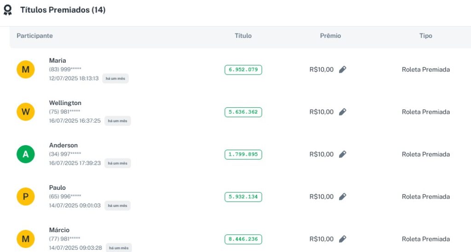
Task: Click the Tipo column header
Action: (x=425, y=36)
